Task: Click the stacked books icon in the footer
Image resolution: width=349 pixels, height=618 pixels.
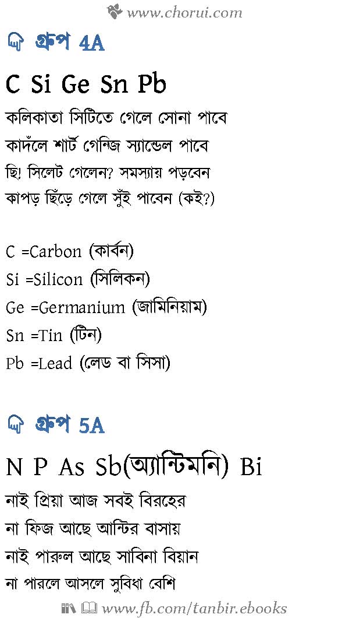Action: point(67,608)
